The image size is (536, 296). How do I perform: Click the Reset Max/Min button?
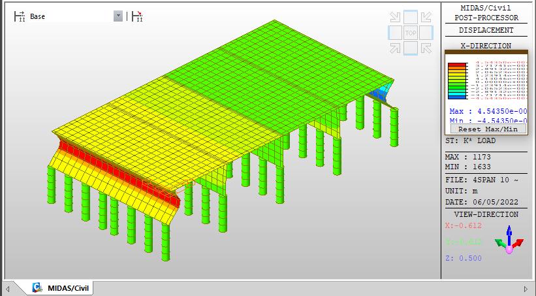click(x=488, y=129)
